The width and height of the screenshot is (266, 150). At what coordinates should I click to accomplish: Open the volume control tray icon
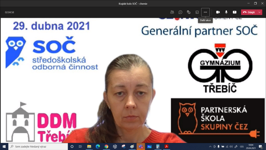tap(231, 146)
